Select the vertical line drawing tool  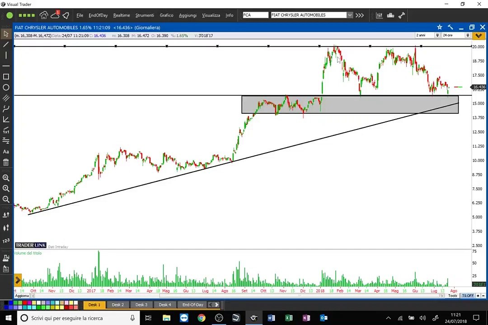6,56
